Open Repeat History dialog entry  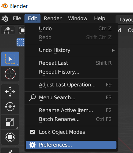(71, 72)
